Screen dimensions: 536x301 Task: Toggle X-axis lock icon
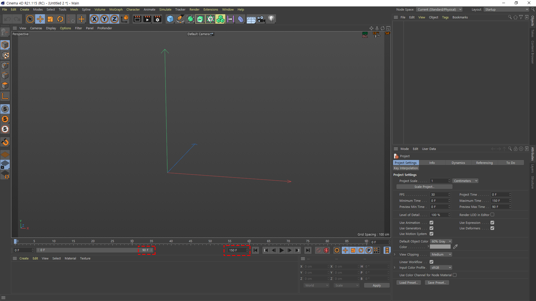pyautogui.click(x=94, y=19)
